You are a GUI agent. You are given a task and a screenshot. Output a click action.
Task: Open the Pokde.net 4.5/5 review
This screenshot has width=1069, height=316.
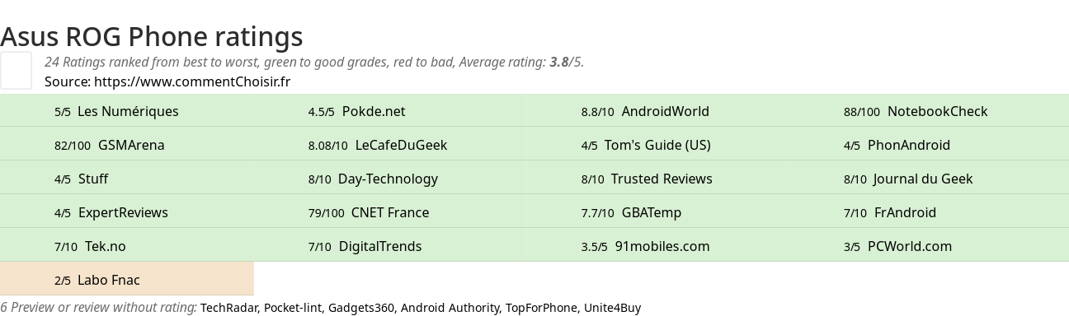[x=390, y=111]
